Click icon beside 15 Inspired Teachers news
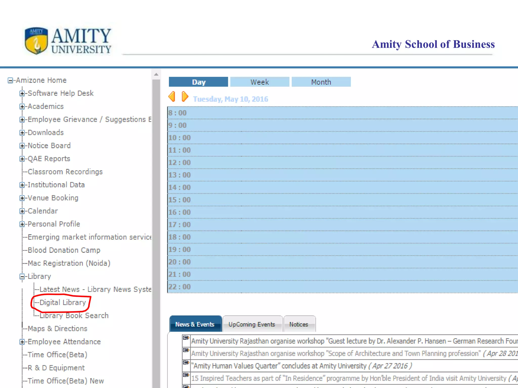The image size is (518, 388). tap(186, 375)
